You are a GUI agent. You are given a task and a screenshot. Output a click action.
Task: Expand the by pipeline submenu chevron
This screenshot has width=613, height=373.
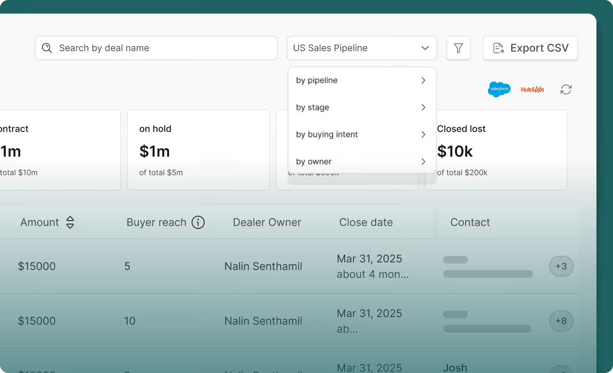423,80
